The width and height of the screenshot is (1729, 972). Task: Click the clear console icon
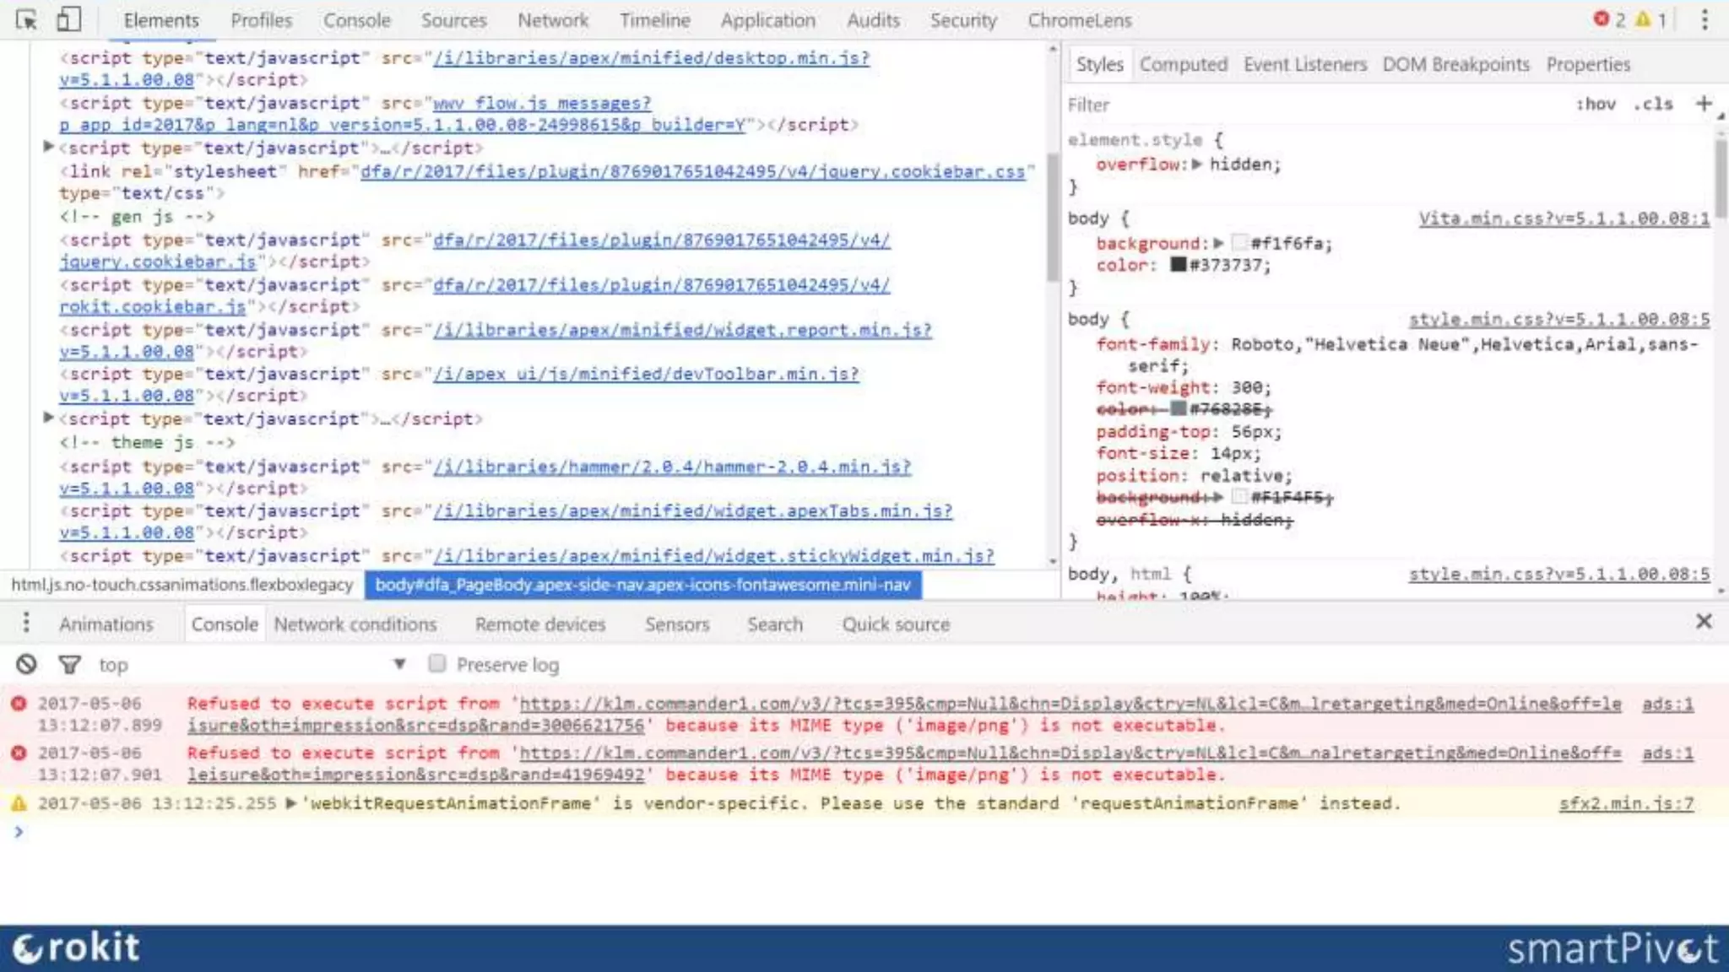point(26,665)
